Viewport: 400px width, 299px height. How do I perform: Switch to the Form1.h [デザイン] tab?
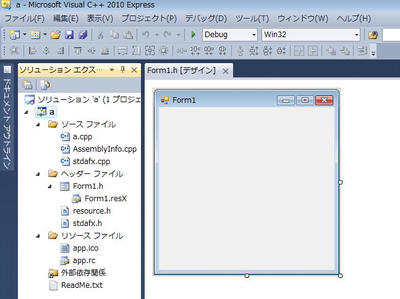[181, 71]
